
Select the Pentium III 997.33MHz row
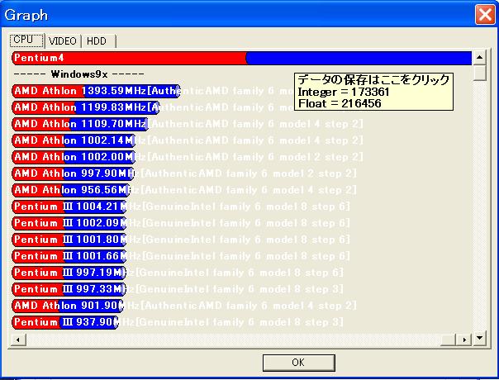(178, 290)
